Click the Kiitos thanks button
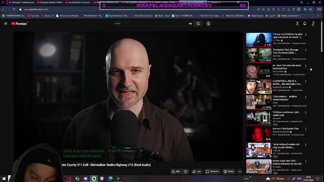 coord(229,171)
